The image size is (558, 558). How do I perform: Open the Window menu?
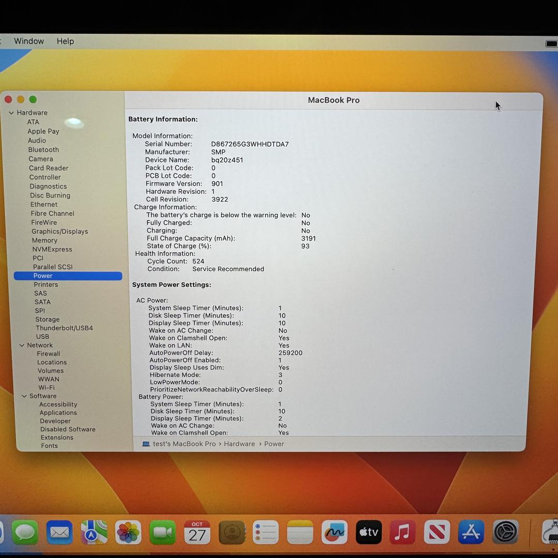(x=29, y=41)
